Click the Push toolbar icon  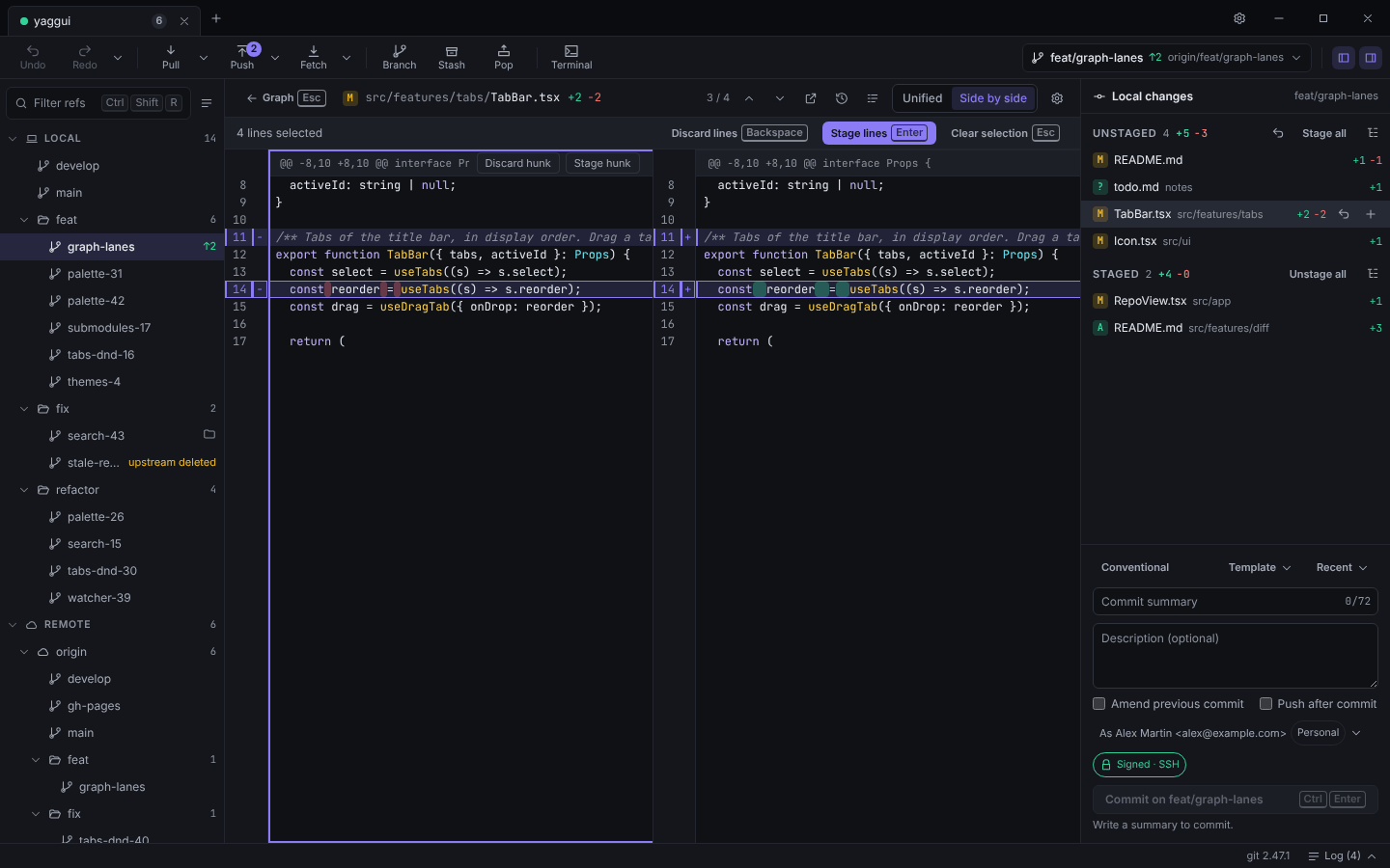click(242, 57)
